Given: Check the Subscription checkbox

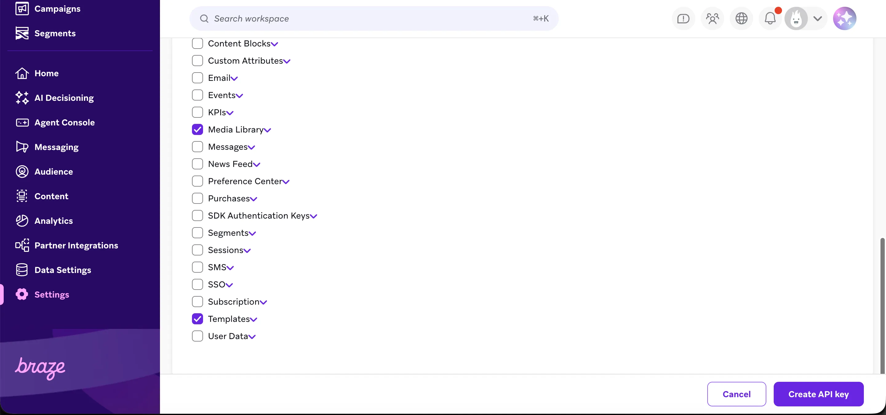Looking at the screenshot, I should click(198, 302).
